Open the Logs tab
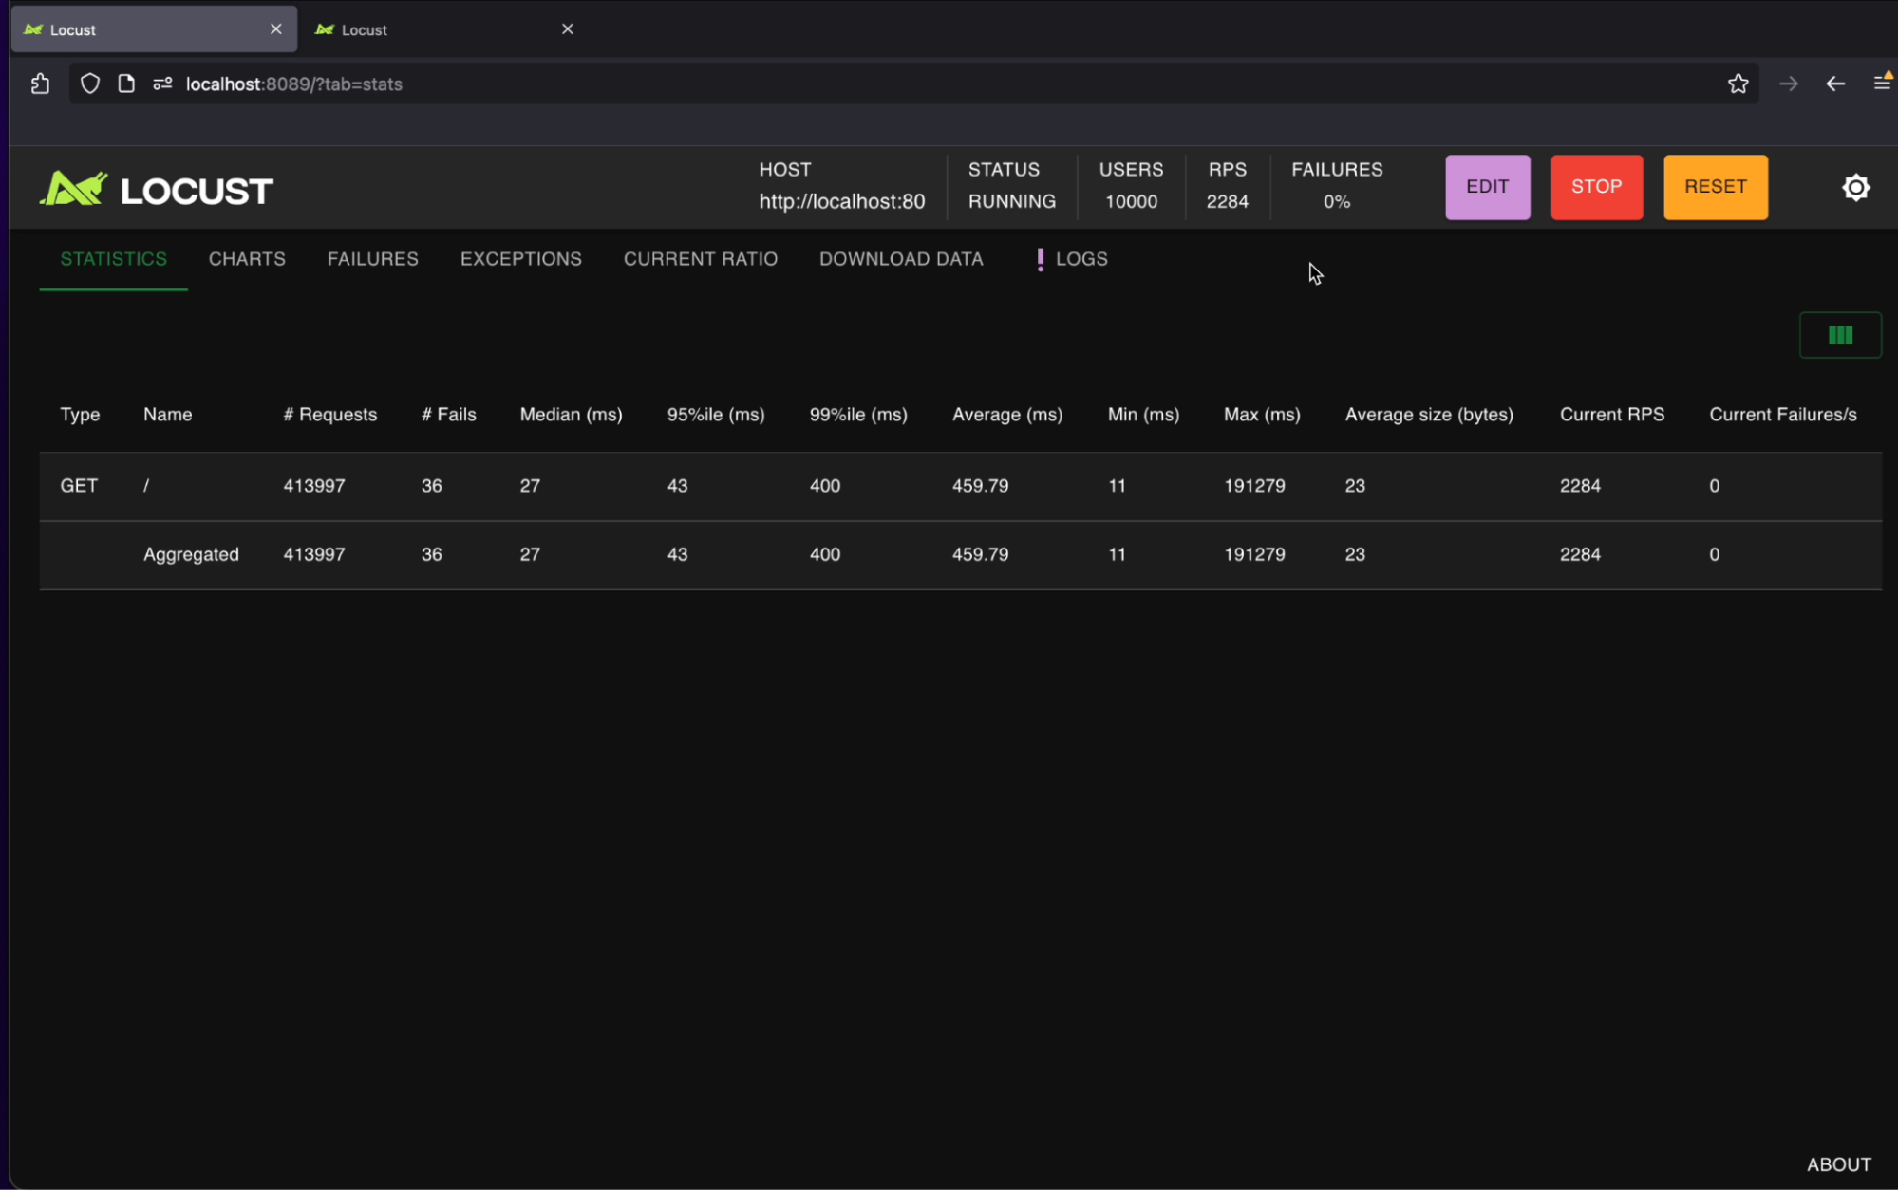The width and height of the screenshot is (1898, 1191). [1071, 259]
